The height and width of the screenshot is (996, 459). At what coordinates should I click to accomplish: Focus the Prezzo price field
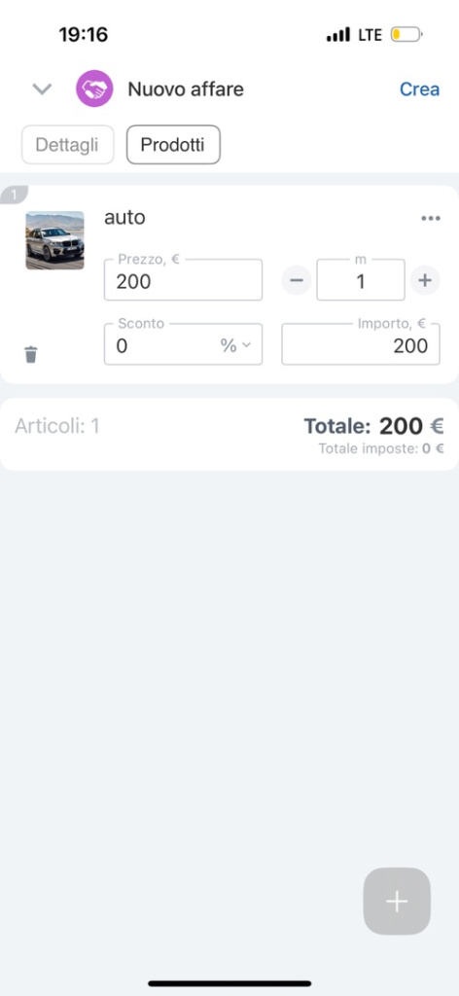coord(183,280)
